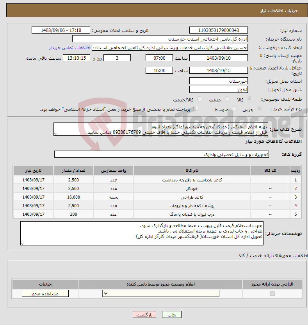
Task: Click the resize handle of need description textarea
Action: point(56,133)
